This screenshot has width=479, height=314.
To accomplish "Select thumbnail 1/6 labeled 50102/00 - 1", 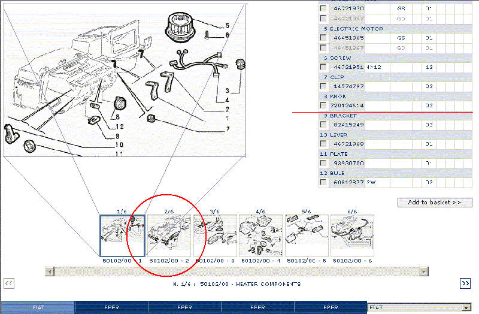I will 122,236.
